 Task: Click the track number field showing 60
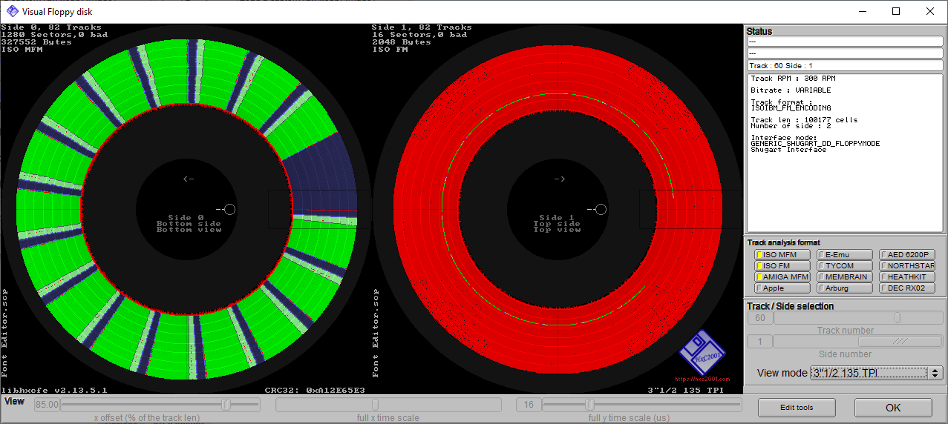[759, 318]
